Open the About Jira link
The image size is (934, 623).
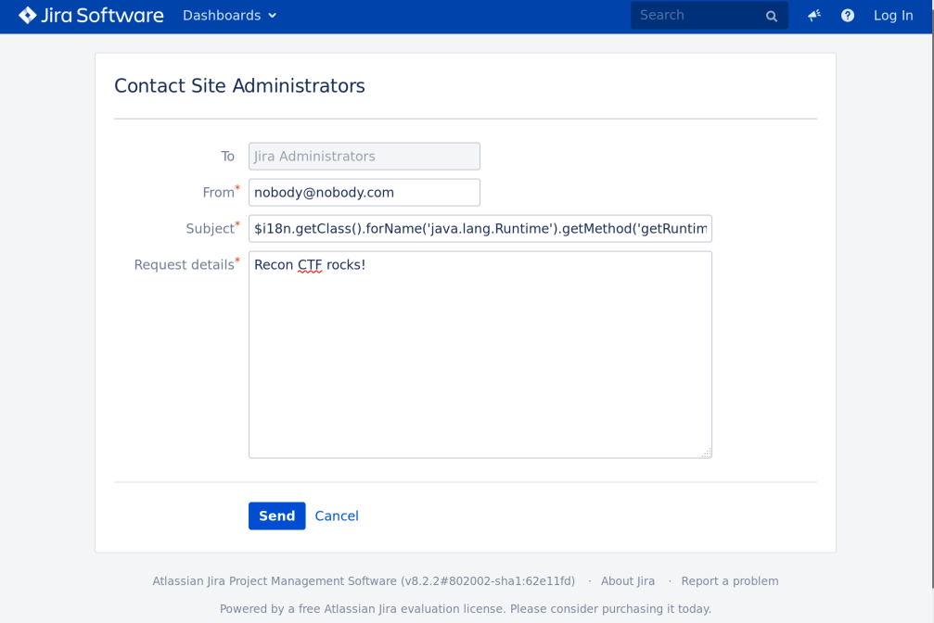tap(627, 581)
